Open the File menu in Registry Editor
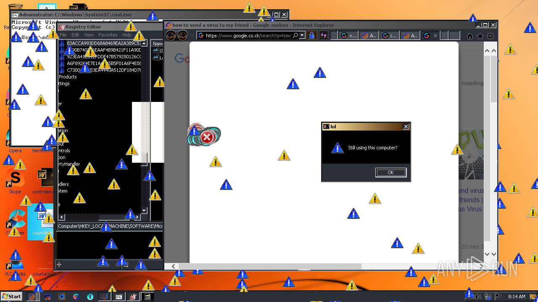The width and height of the screenshot is (538, 302). (x=63, y=35)
